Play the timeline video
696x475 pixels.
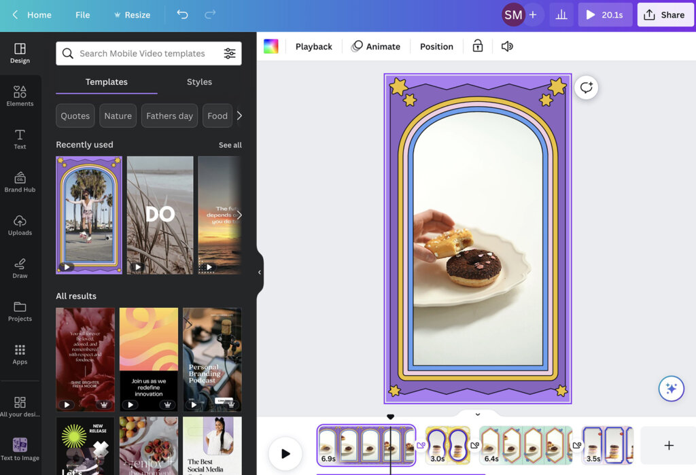pos(285,454)
